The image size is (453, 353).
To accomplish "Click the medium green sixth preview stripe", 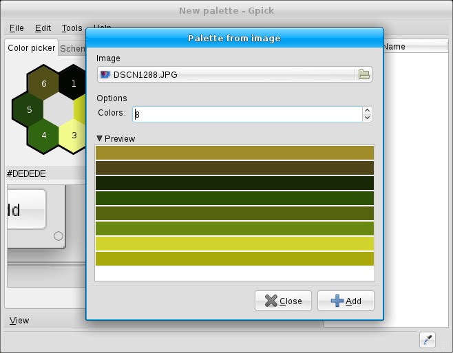I will pos(235,228).
